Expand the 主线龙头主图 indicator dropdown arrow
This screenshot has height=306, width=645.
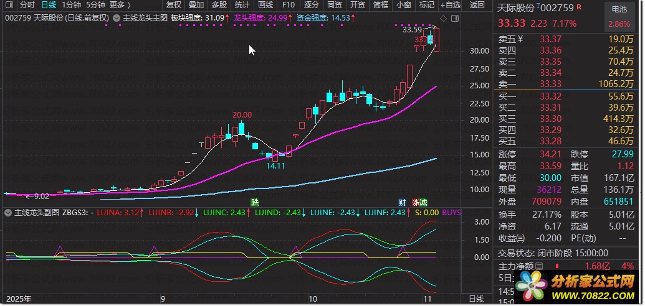tap(117, 18)
